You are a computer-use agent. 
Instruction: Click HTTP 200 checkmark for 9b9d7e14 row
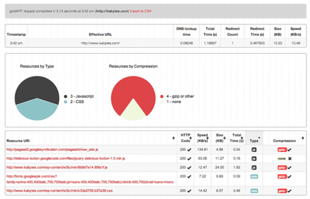(x=189, y=168)
